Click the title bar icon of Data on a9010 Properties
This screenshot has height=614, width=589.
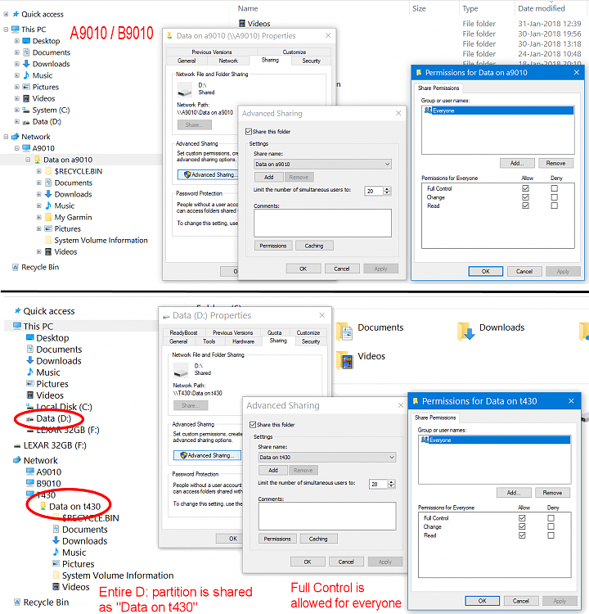pos(170,36)
